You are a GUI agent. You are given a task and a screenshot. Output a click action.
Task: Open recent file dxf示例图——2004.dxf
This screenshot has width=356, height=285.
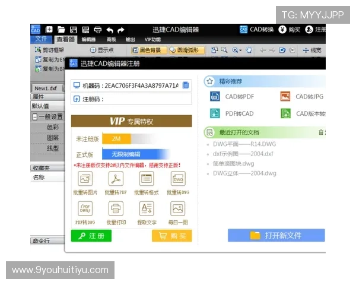pyautogui.click(x=243, y=154)
